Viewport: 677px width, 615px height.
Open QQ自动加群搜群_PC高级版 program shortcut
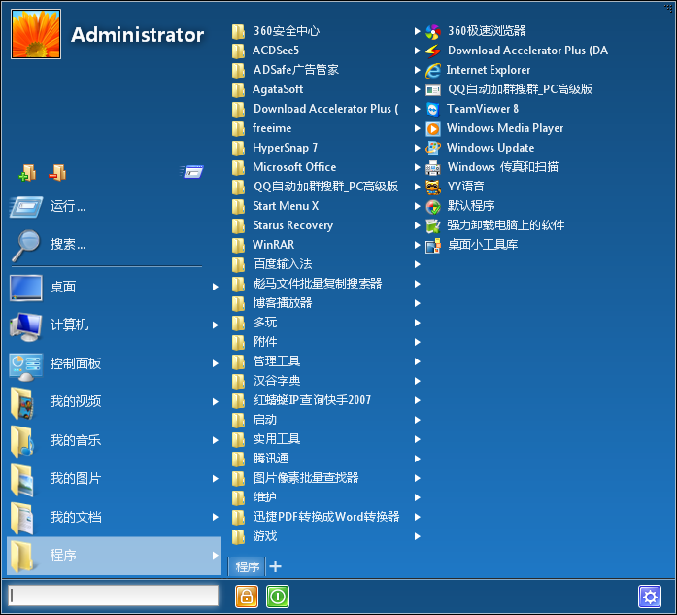click(x=509, y=89)
